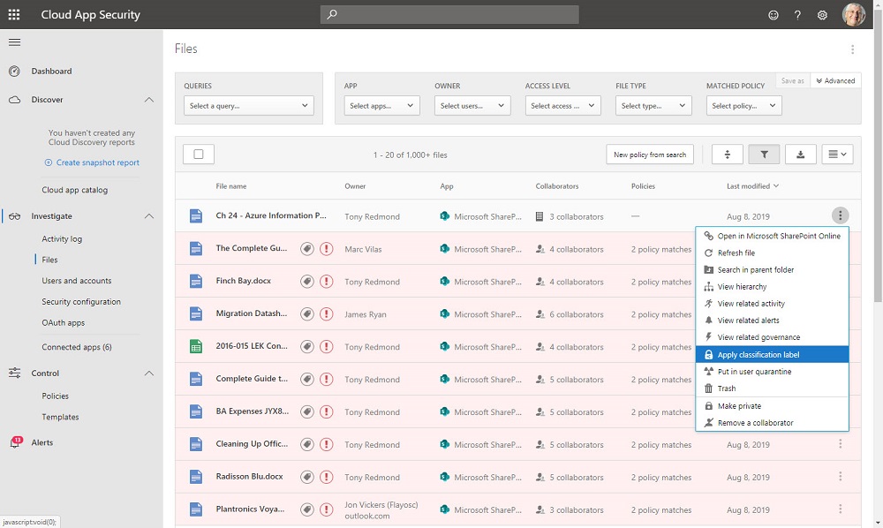The height and width of the screenshot is (528, 883).
Task: Open row actions for Radisson Blu.docx
Action: coord(841,477)
